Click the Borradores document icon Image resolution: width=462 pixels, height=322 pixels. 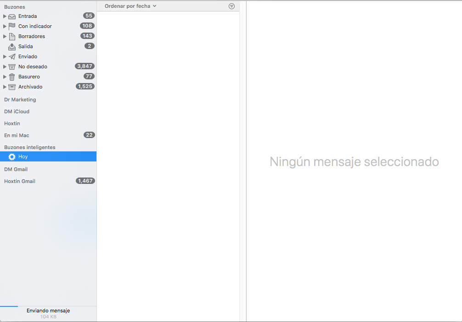tap(12, 36)
